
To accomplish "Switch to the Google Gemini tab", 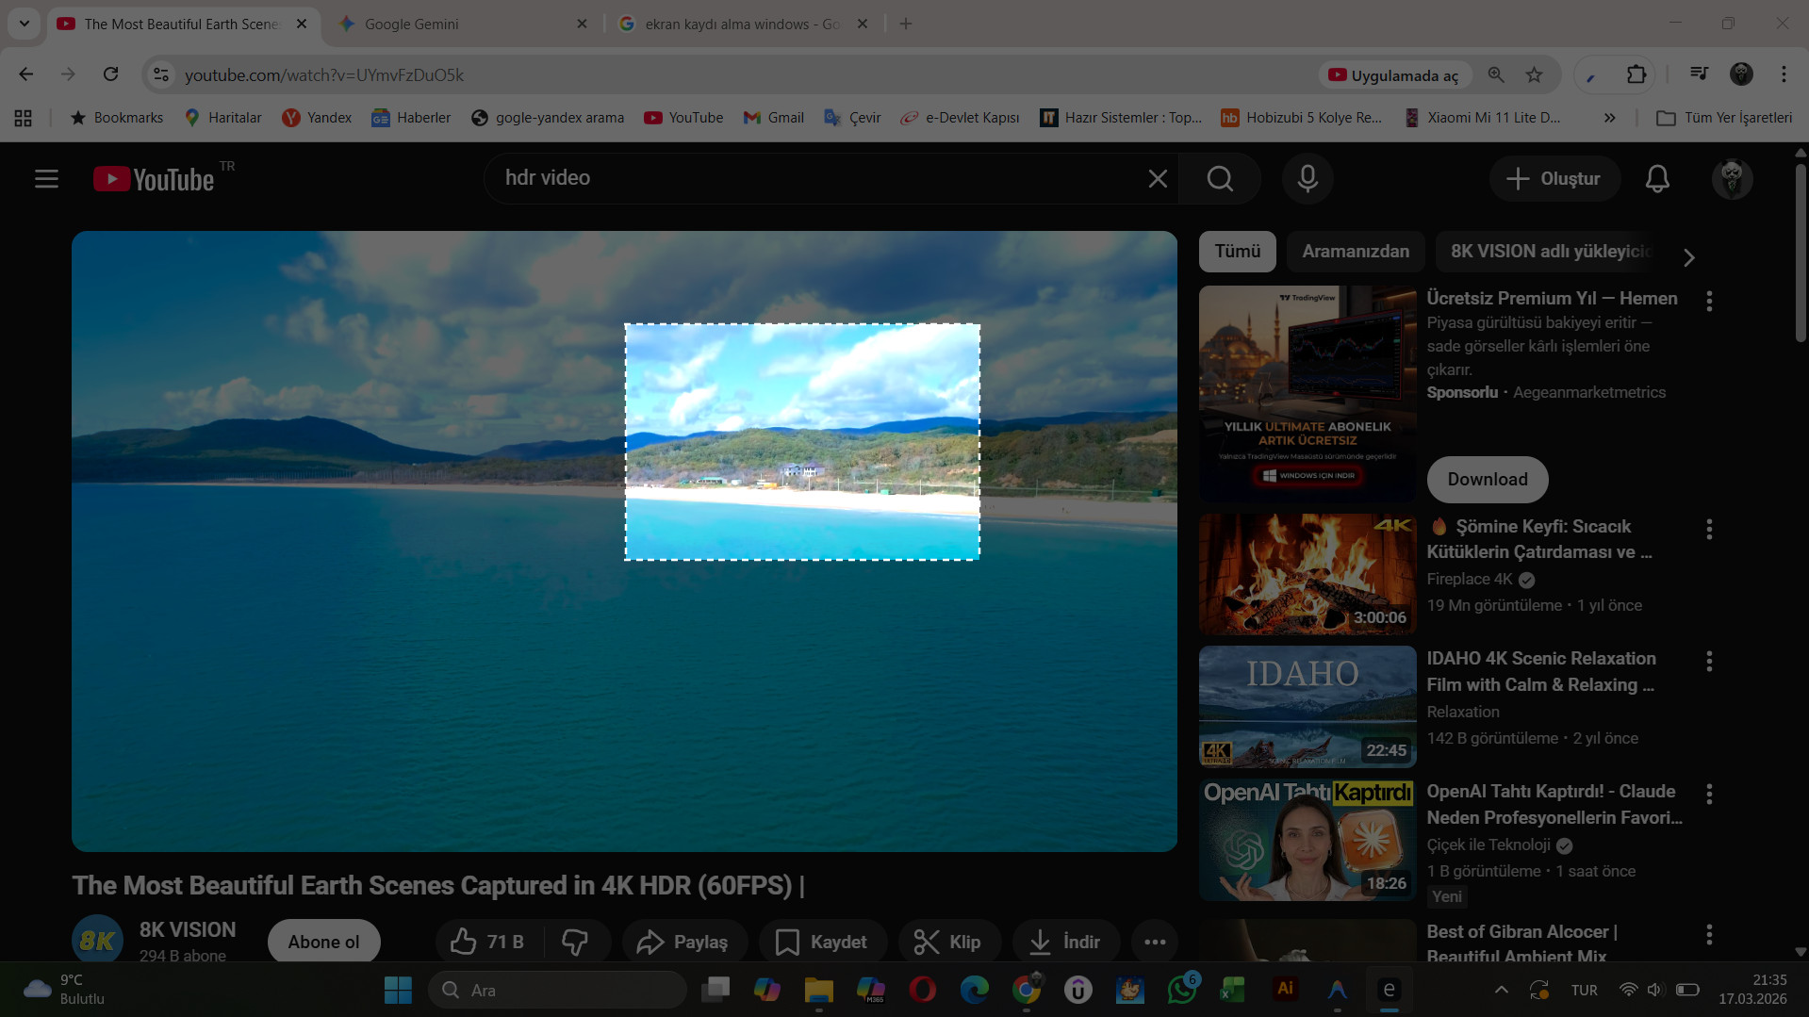I will (x=462, y=25).
